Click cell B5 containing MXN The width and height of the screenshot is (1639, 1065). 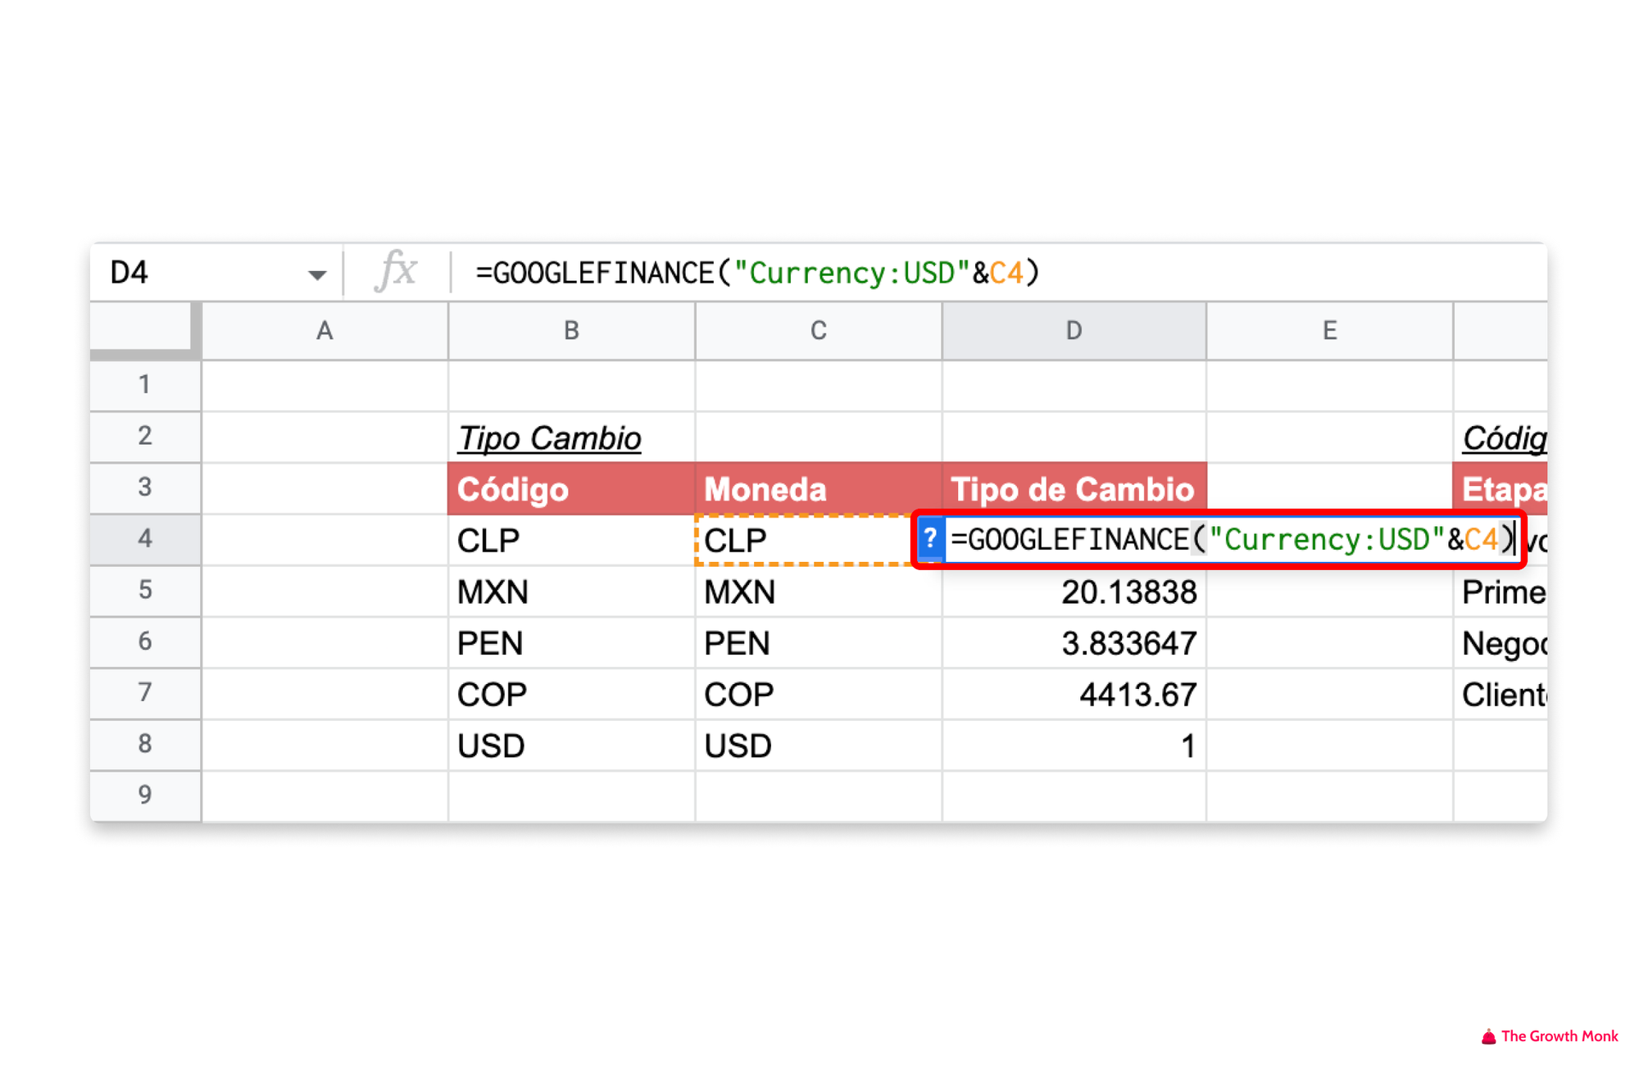point(571,591)
